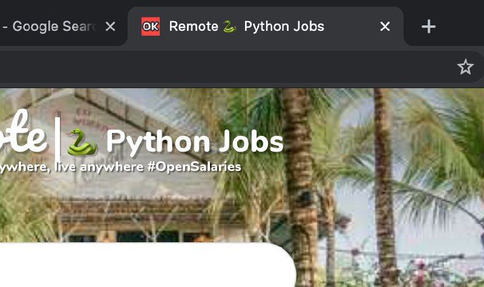The height and width of the screenshot is (287, 484).
Task: Click the red OK favicon on the tab
Action: pyautogui.click(x=151, y=27)
